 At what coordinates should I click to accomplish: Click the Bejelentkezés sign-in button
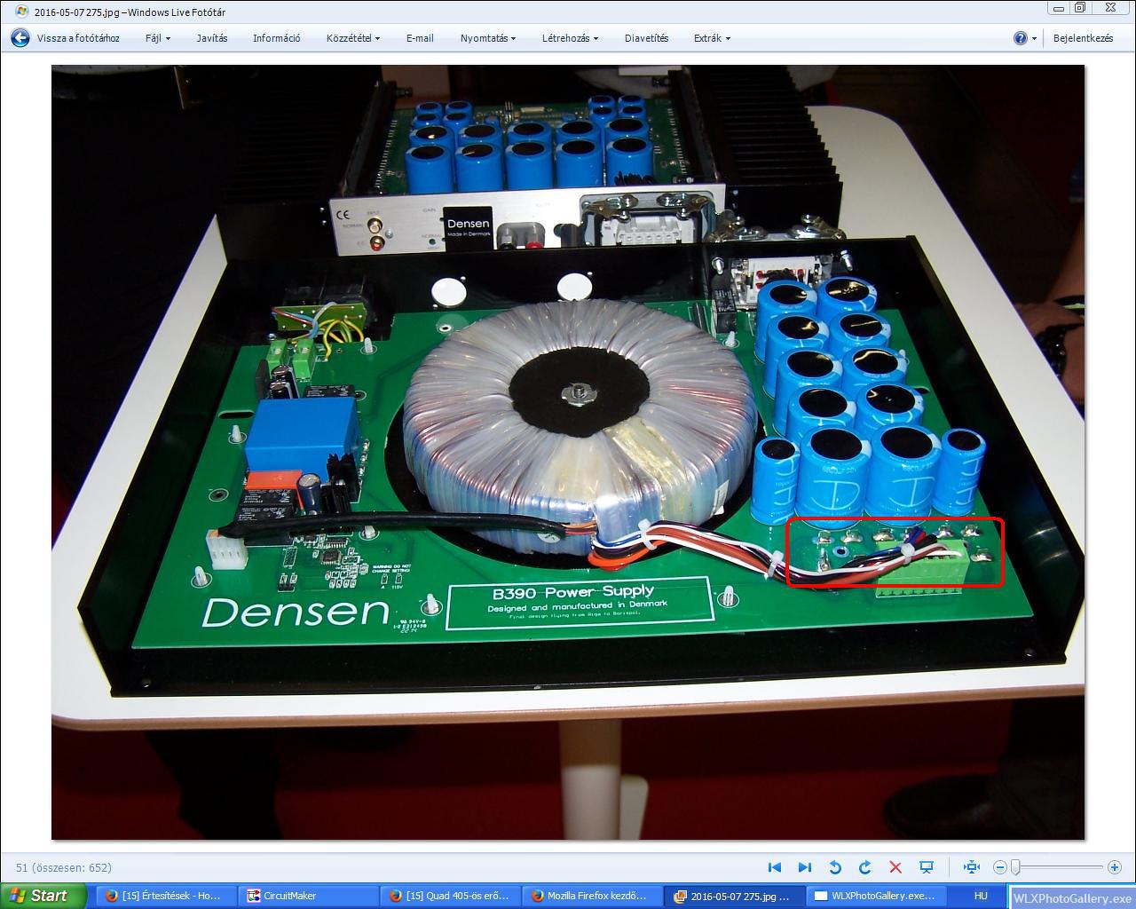pyautogui.click(x=1083, y=38)
